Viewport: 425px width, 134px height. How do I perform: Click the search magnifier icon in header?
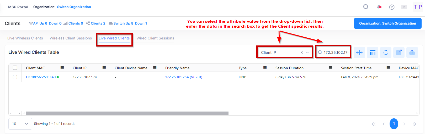[x=365, y=7]
